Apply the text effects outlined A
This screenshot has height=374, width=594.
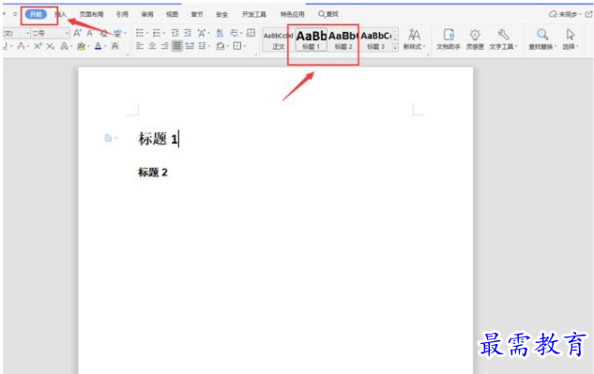pyautogui.click(x=64, y=46)
